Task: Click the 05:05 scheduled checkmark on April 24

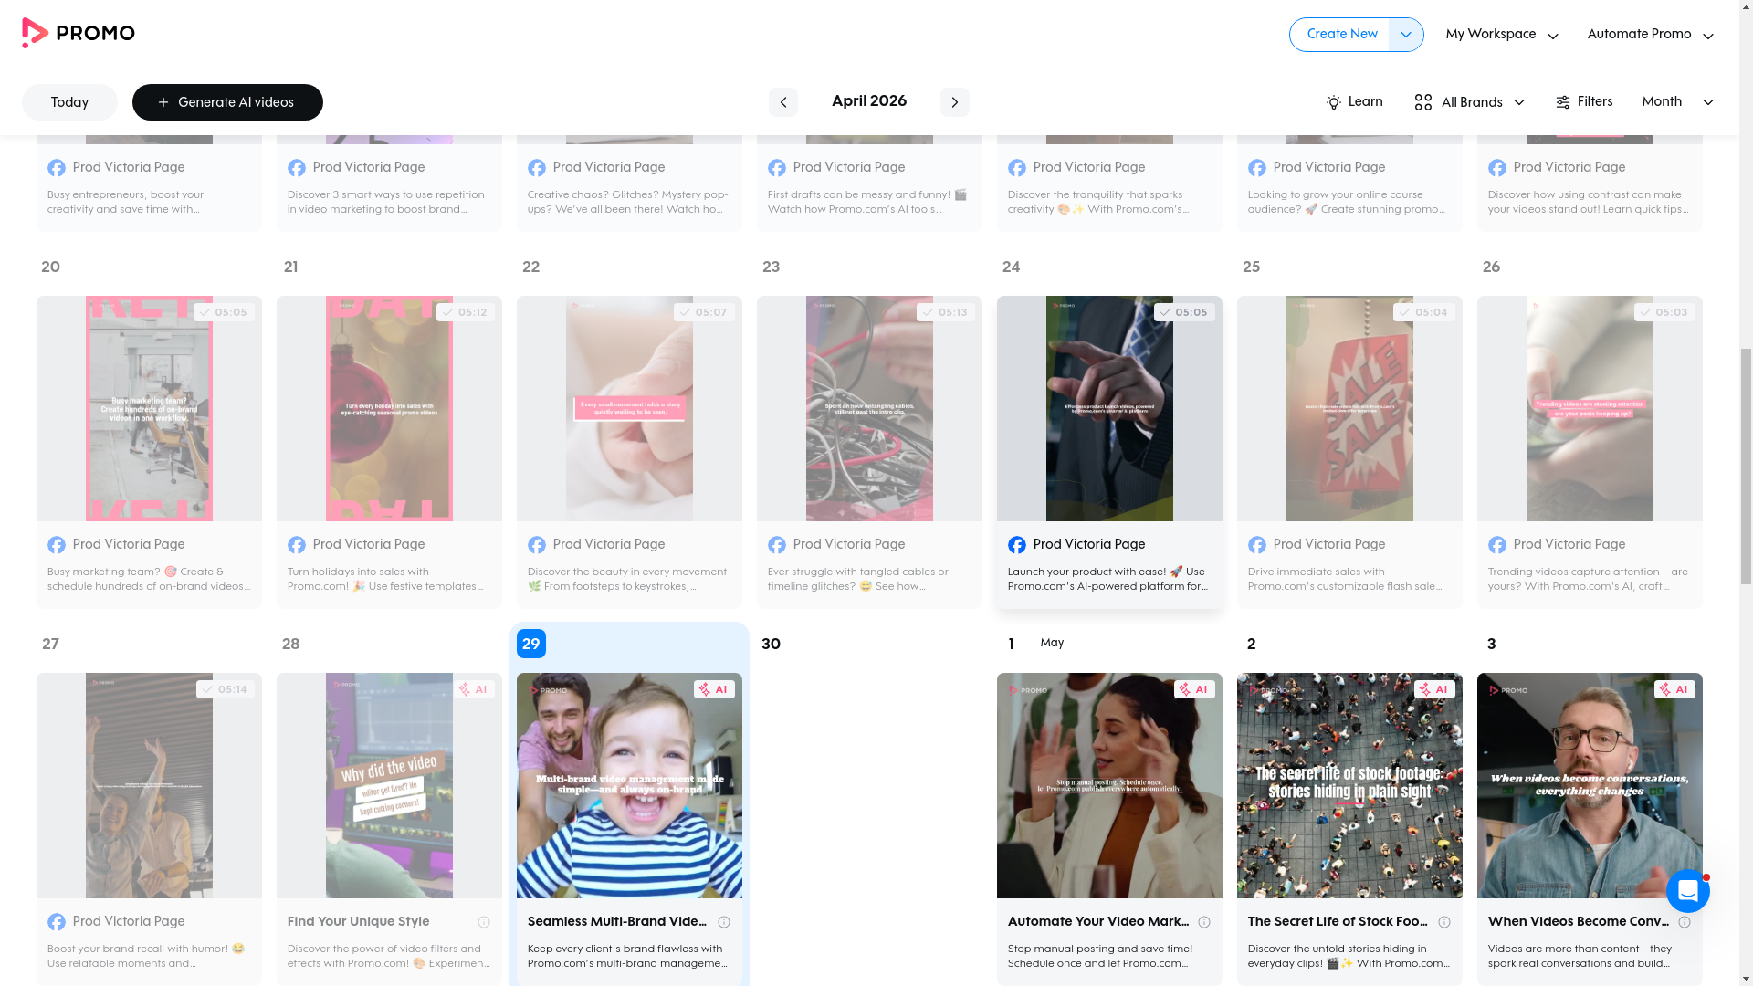Action: pyautogui.click(x=1165, y=312)
